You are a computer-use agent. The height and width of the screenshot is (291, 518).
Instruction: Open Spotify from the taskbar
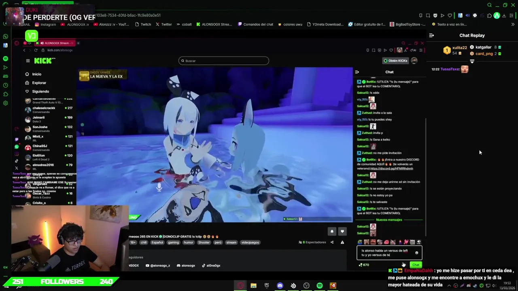(x=320, y=286)
